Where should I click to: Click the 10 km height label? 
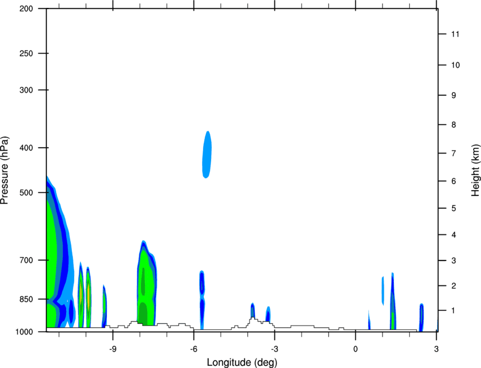tap(455, 65)
